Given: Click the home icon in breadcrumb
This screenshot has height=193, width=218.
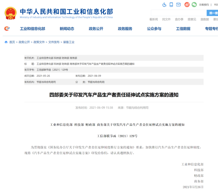Looking at the screenshot, I should coord(6,42).
